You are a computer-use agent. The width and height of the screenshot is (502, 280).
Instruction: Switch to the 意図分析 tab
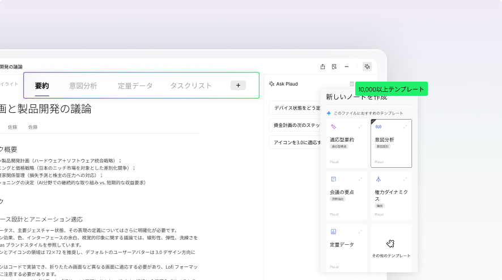83,86
